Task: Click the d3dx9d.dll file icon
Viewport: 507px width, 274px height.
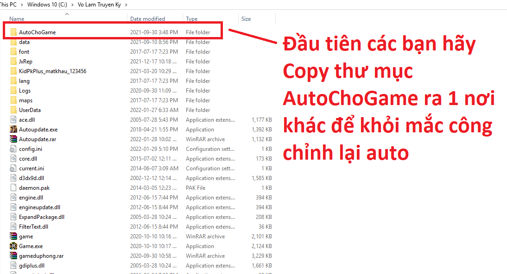Action: click(x=13, y=178)
